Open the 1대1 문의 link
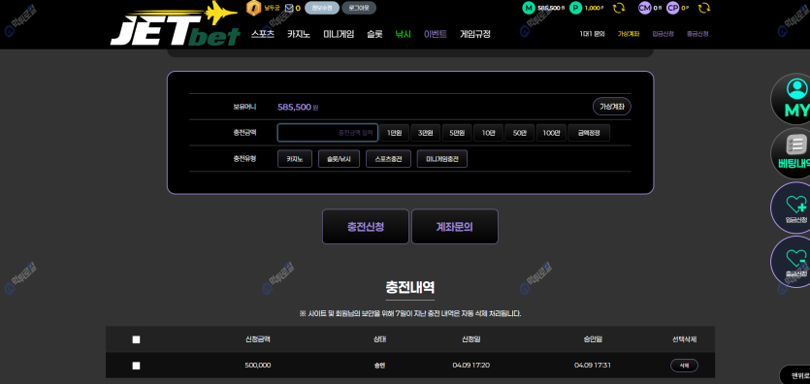The height and width of the screenshot is (384, 810). tap(592, 34)
